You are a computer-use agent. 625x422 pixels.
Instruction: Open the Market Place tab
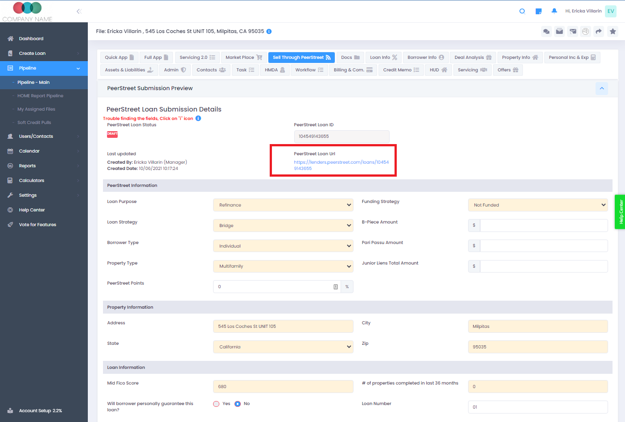coord(244,58)
